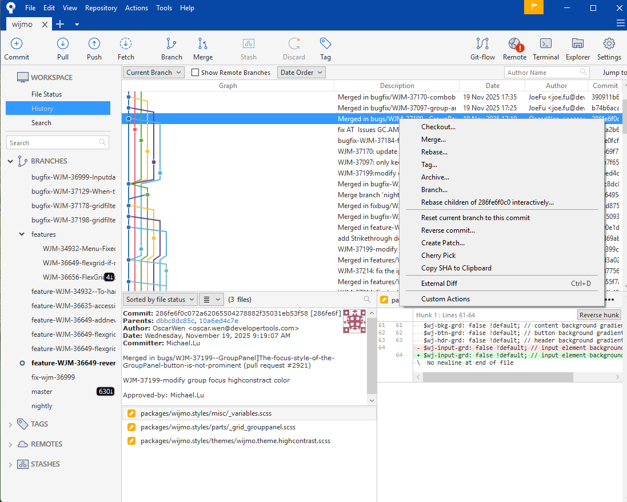
Task: Click the horizontal scrollbar of the diff view
Action: (x=497, y=377)
